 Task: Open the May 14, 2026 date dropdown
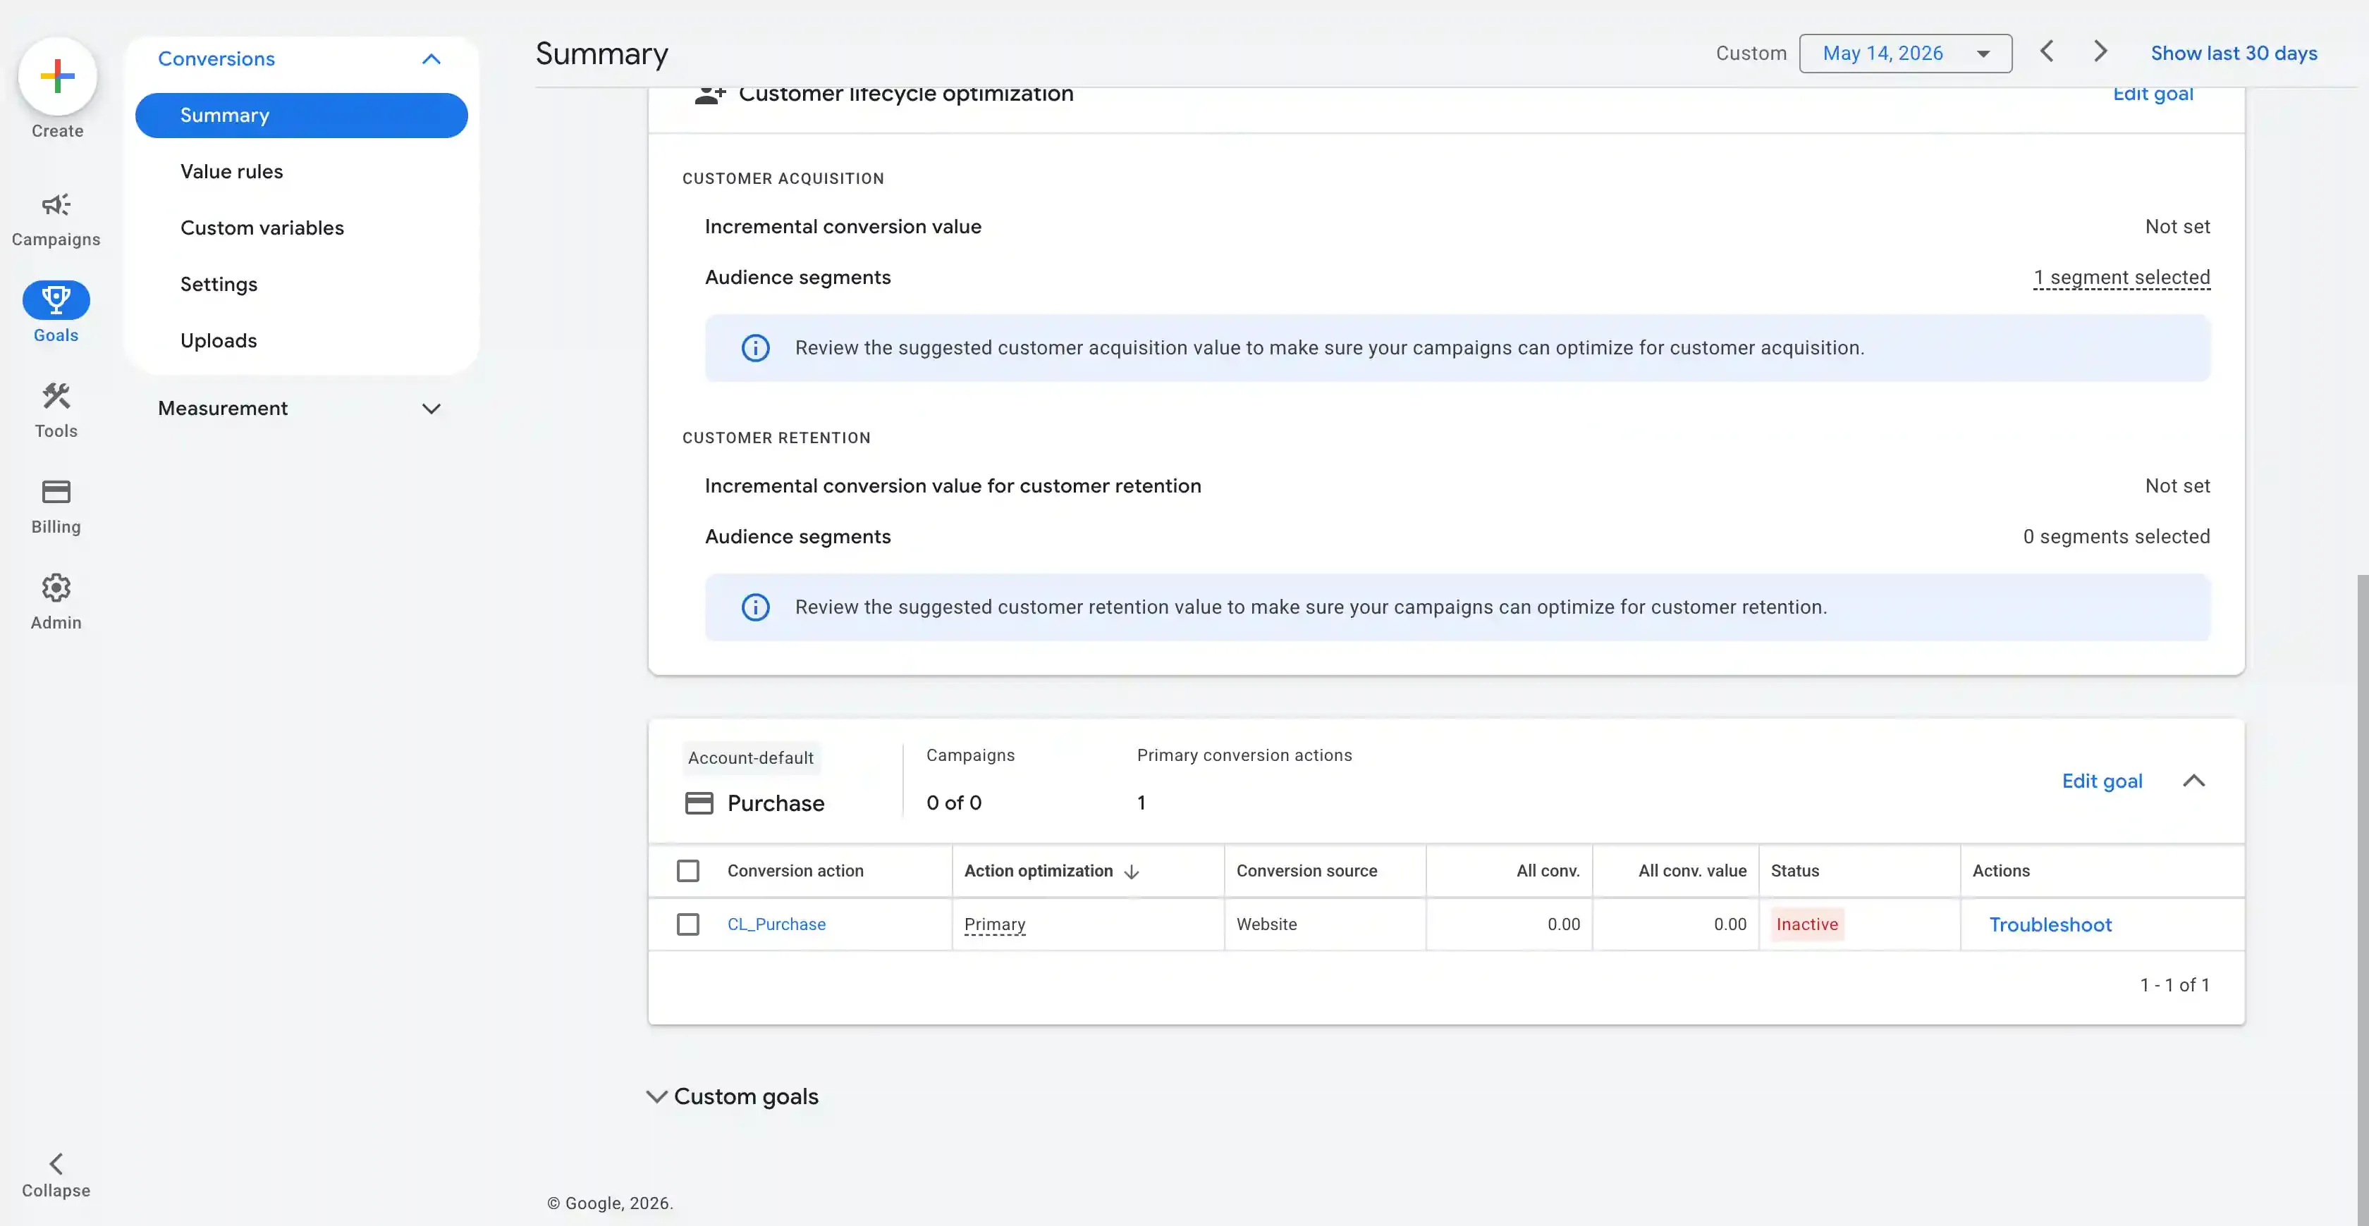pos(1906,54)
